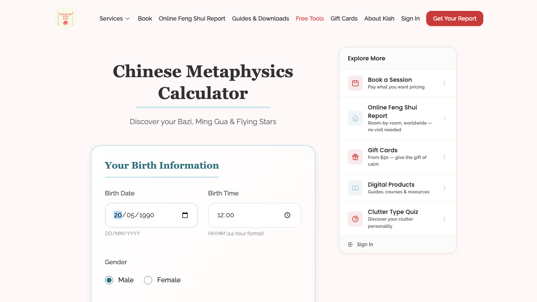
Task: Expand the Services dropdown menu
Action: (x=115, y=18)
